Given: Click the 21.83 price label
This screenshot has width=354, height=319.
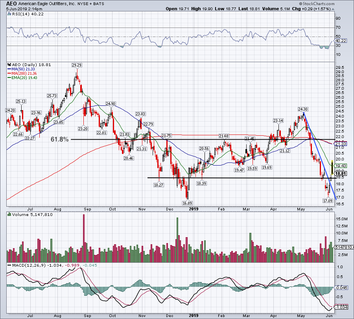Looking at the screenshot, I should (125, 135).
